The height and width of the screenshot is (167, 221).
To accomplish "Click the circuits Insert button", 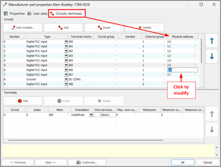I will click(x=104, y=28).
